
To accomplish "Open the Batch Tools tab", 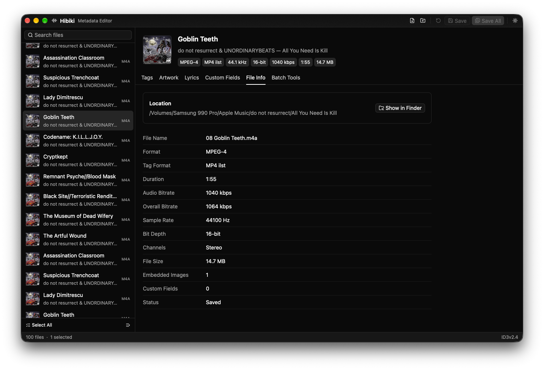I will pos(286,78).
